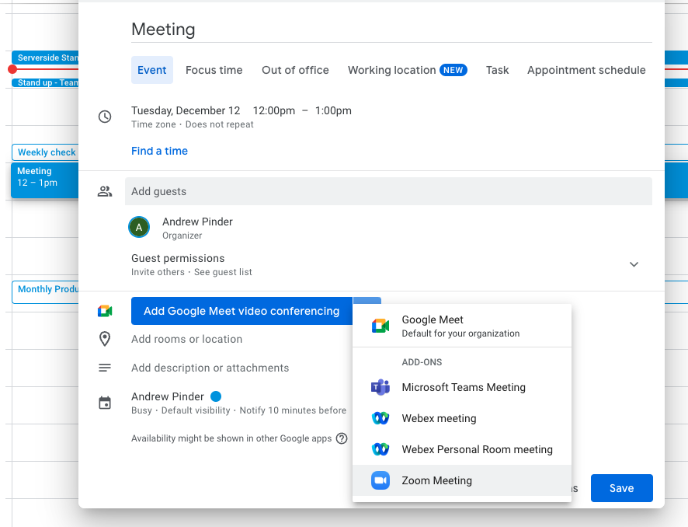This screenshot has height=527, width=688.
Task: Choose Webex meeting option
Action: (462, 418)
